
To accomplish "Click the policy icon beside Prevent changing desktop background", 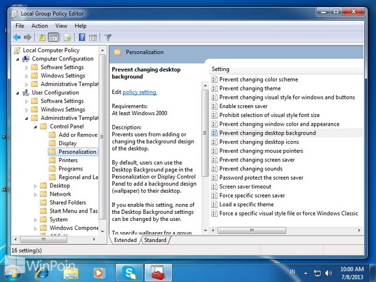I will click(214, 133).
